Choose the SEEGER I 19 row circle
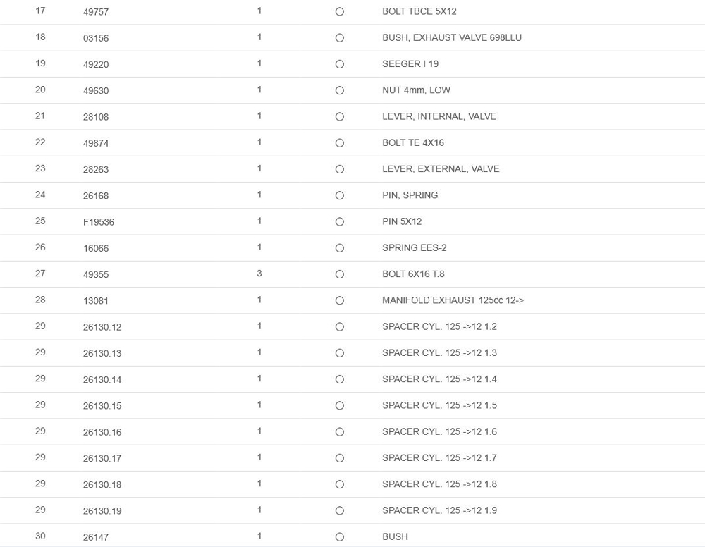 [340, 64]
